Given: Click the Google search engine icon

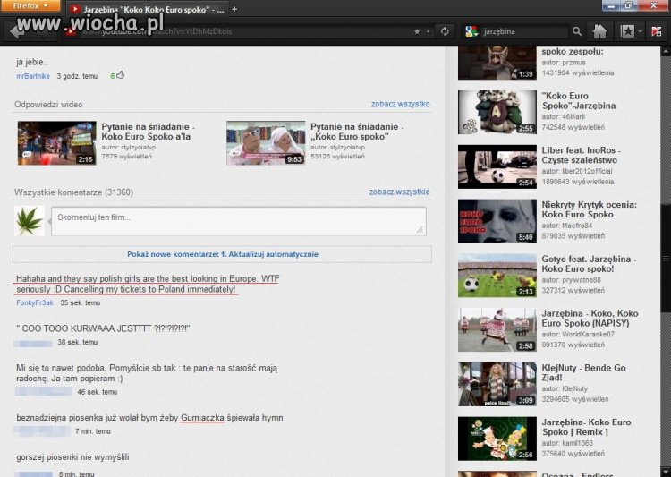Looking at the screenshot, I should [471, 31].
